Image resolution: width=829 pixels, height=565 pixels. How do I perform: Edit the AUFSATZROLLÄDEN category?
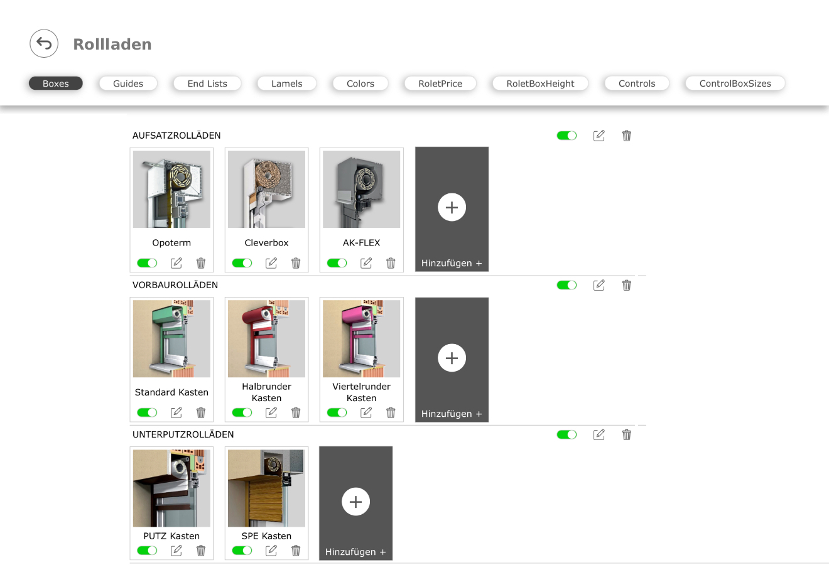click(x=599, y=136)
